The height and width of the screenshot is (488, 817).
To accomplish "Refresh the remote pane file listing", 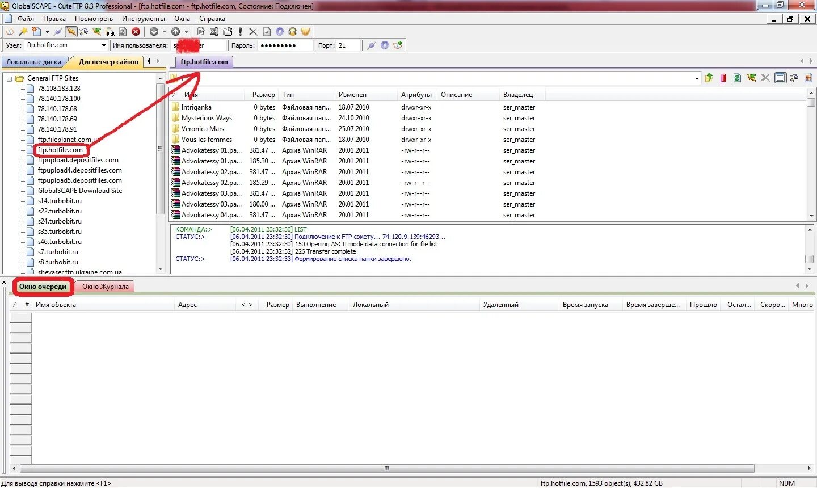I will (x=737, y=78).
